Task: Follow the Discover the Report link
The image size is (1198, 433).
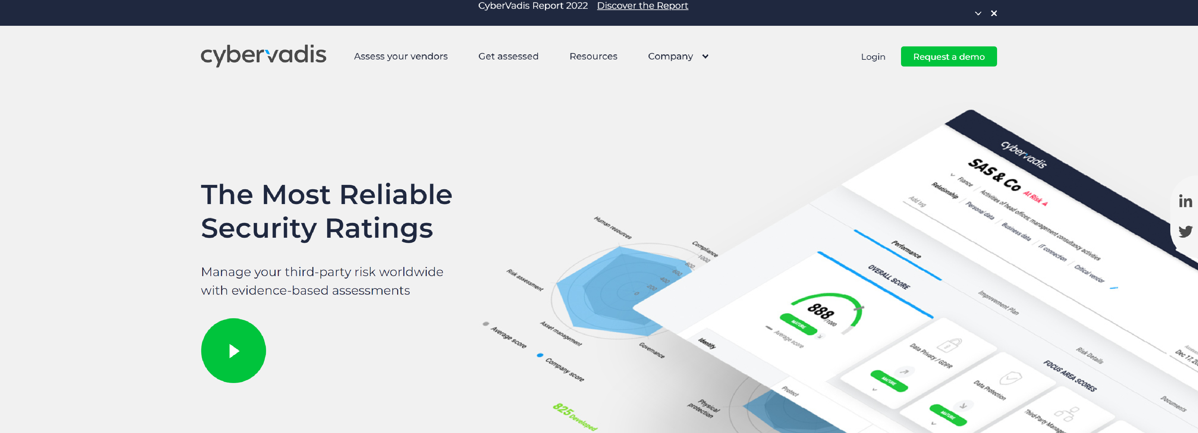Action: click(642, 6)
